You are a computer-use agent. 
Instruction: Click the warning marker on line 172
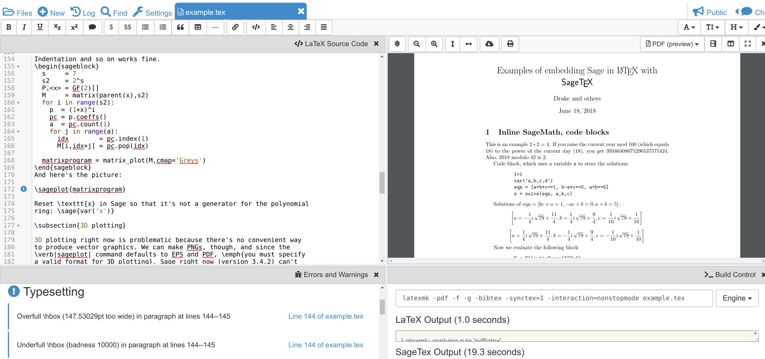[24, 189]
